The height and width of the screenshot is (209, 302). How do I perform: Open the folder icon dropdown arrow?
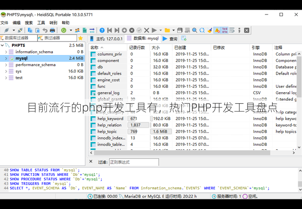coord(173,30)
